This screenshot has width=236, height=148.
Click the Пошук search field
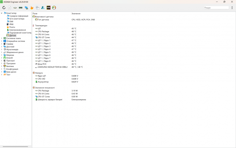216,8
